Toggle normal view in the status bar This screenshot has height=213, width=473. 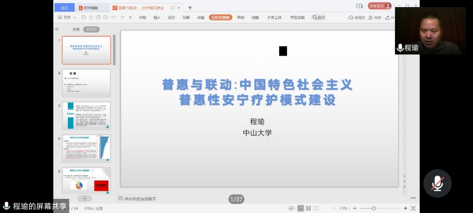[x=300, y=208]
